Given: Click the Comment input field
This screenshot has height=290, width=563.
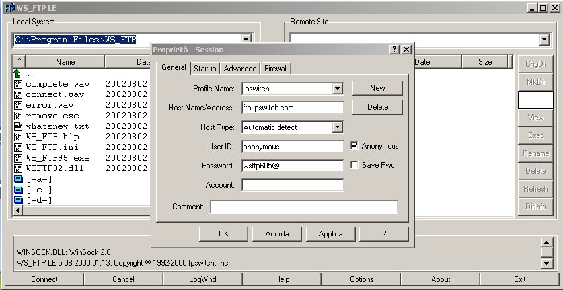Looking at the screenshot, I should click(x=304, y=207).
